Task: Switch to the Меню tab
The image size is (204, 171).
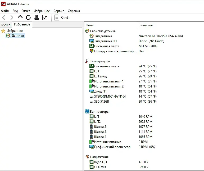Action: click(6, 25)
